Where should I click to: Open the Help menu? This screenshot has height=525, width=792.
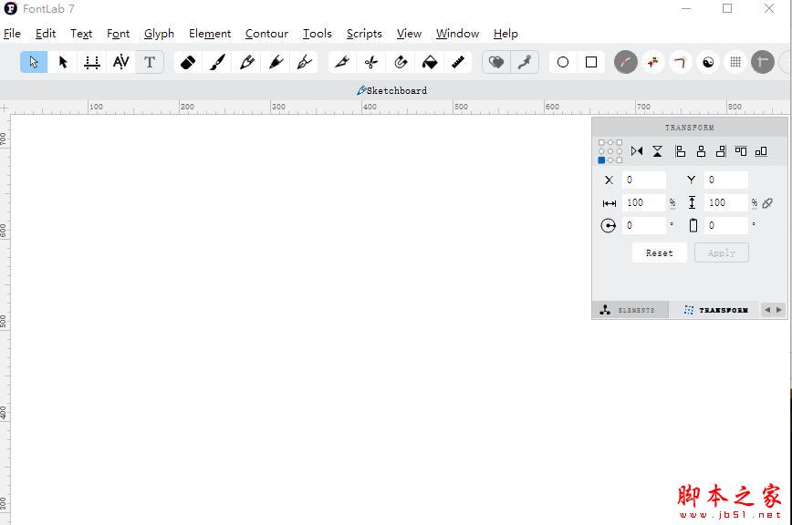[x=505, y=34]
